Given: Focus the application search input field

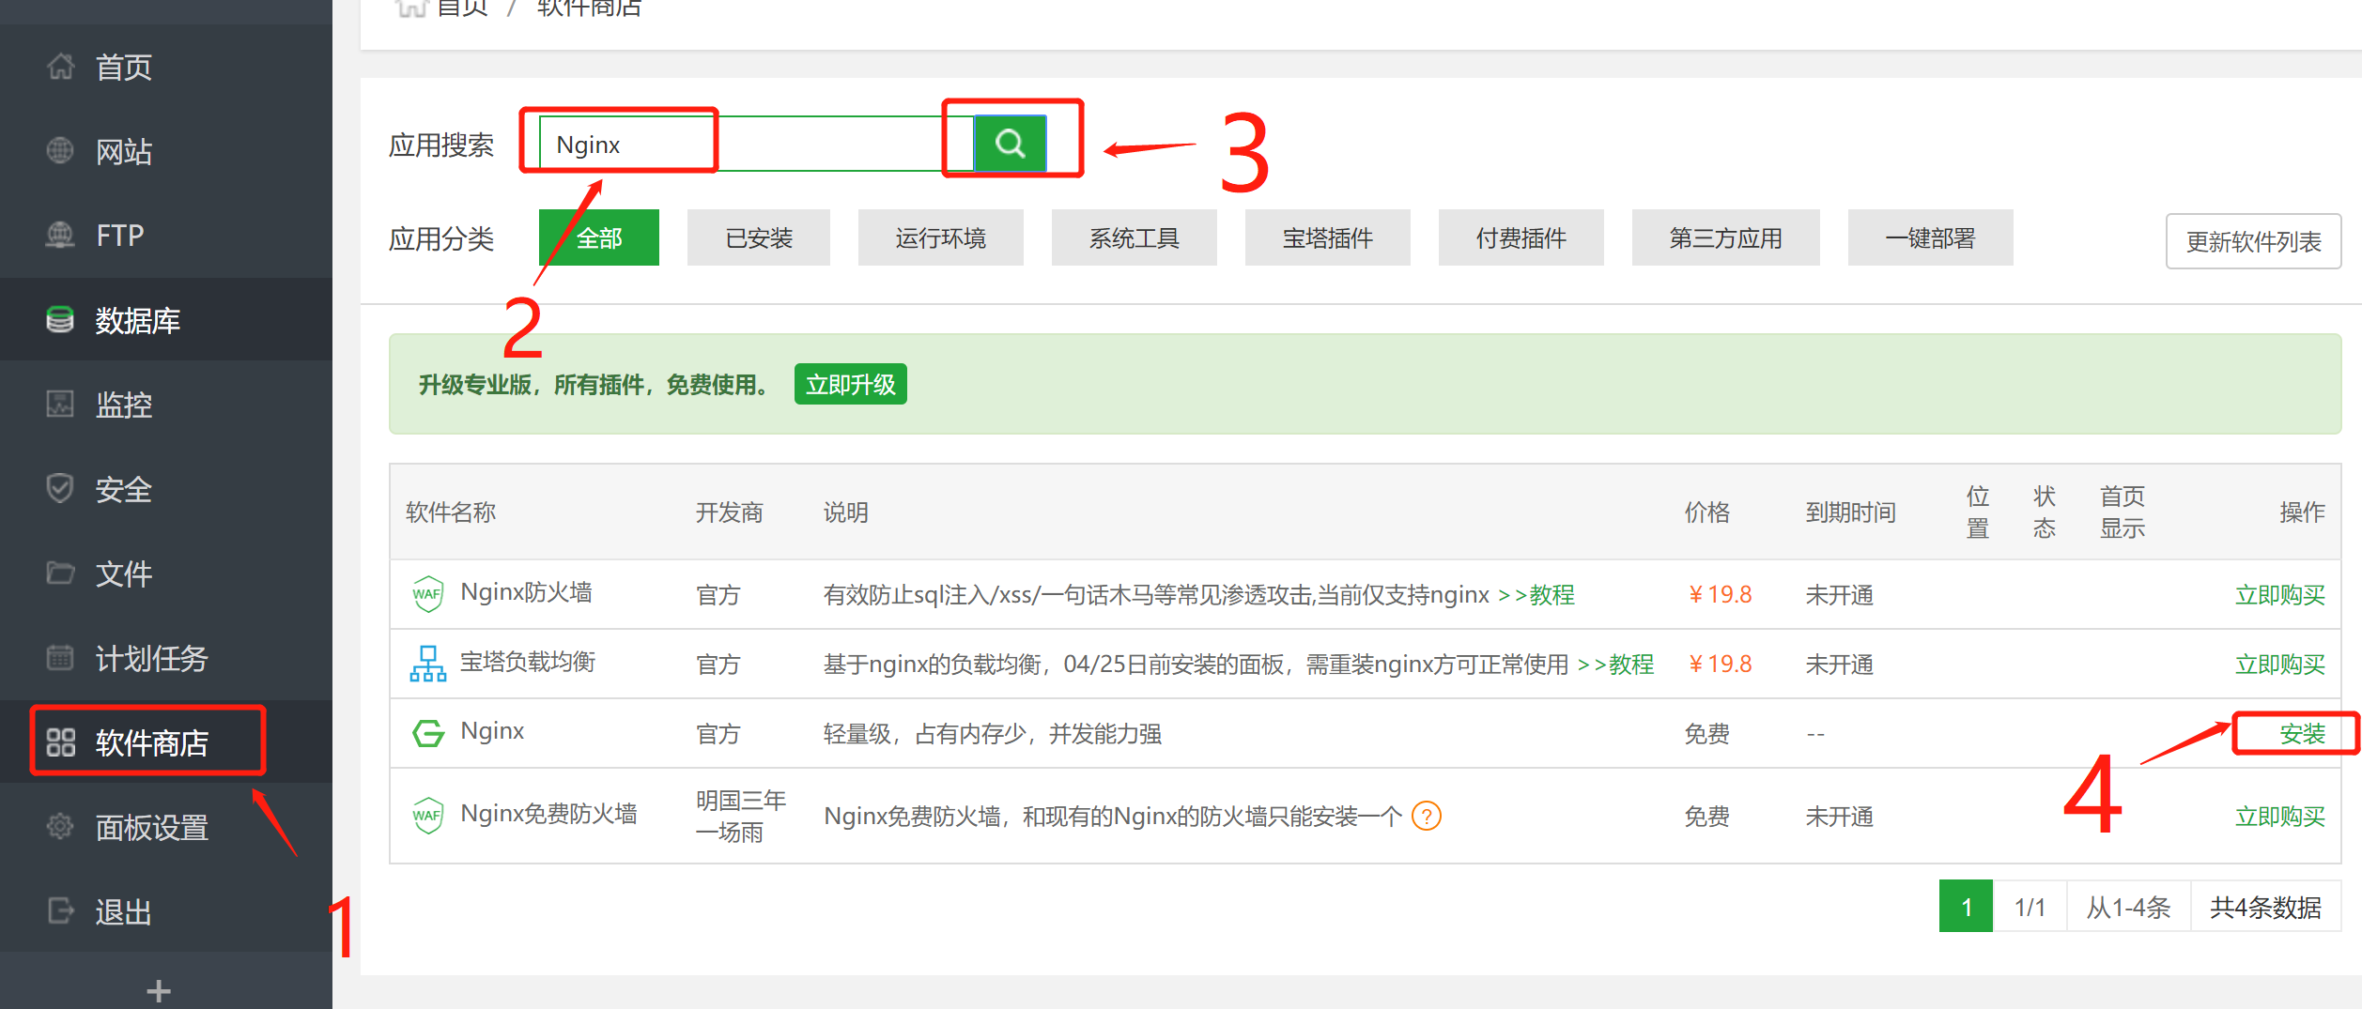Looking at the screenshot, I should click(x=751, y=145).
